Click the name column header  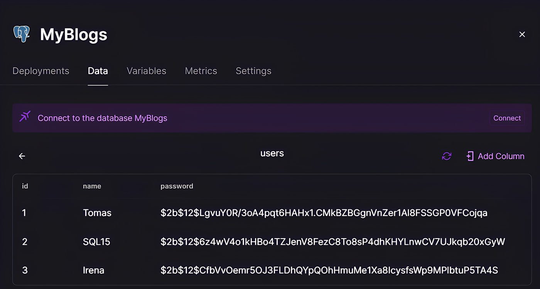tap(92, 186)
